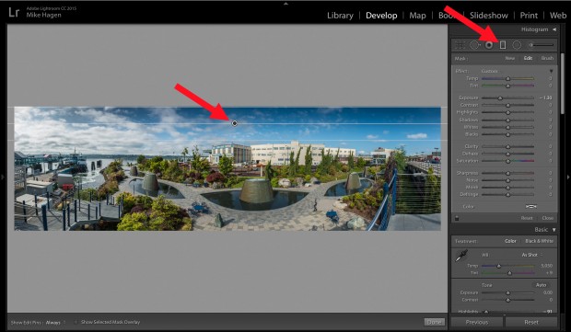
Task: Open the Slideshow module
Action: tap(489, 16)
